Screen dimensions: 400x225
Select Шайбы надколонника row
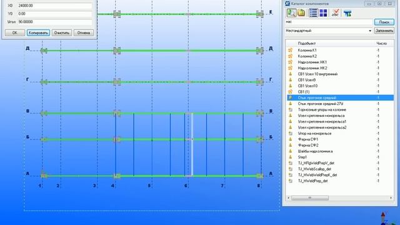340,151
